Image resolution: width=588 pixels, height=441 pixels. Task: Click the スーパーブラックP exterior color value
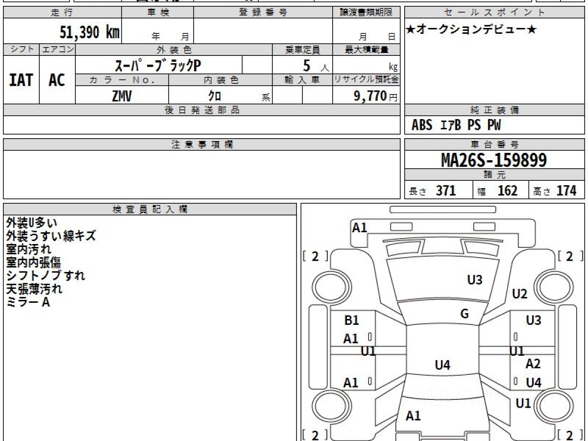coord(158,65)
